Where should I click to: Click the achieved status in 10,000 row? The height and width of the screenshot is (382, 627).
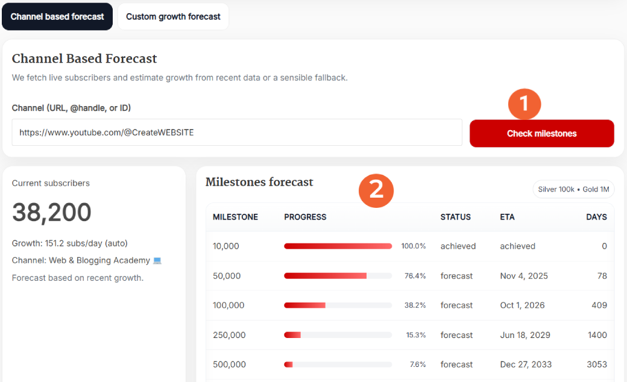coord(458,246)
